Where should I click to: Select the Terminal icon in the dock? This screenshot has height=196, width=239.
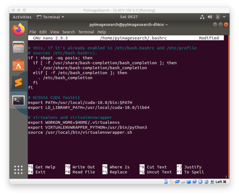point(18,100)
